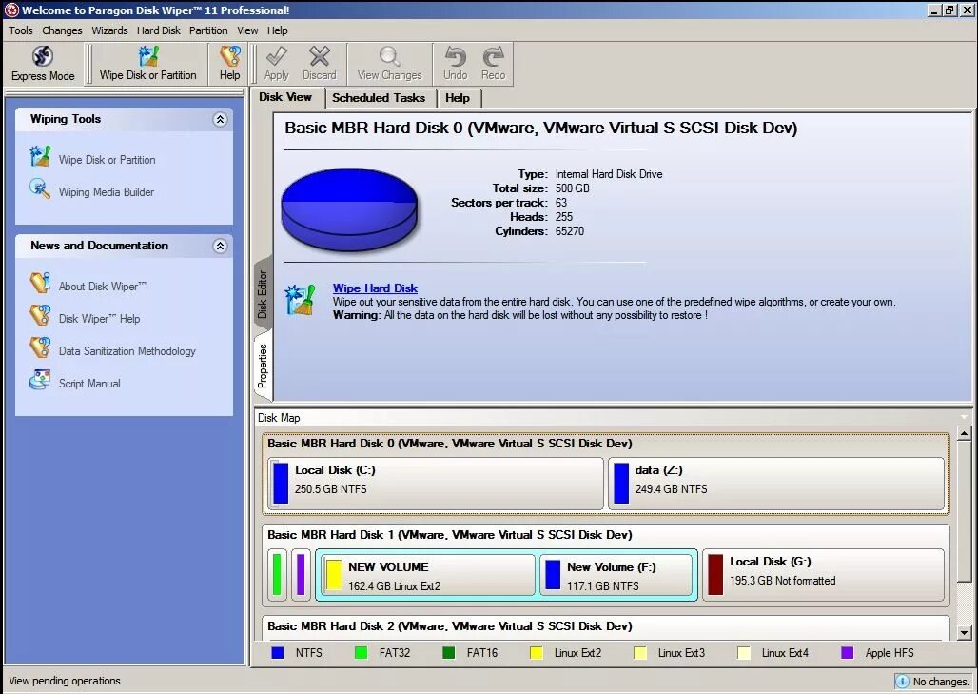
Task: Open About Disk Wiper link
Action: point(103,287)
